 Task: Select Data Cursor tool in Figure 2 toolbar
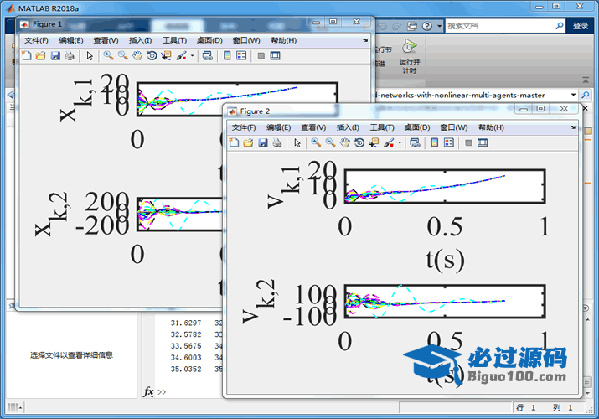(374, 142)
